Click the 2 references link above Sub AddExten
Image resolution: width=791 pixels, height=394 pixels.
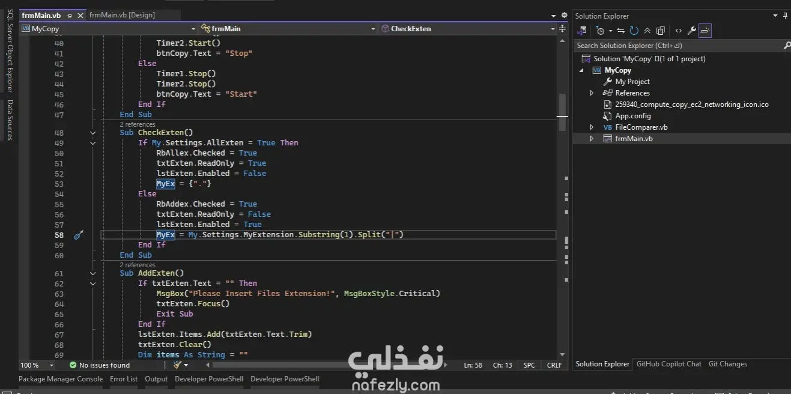(138, 265)
